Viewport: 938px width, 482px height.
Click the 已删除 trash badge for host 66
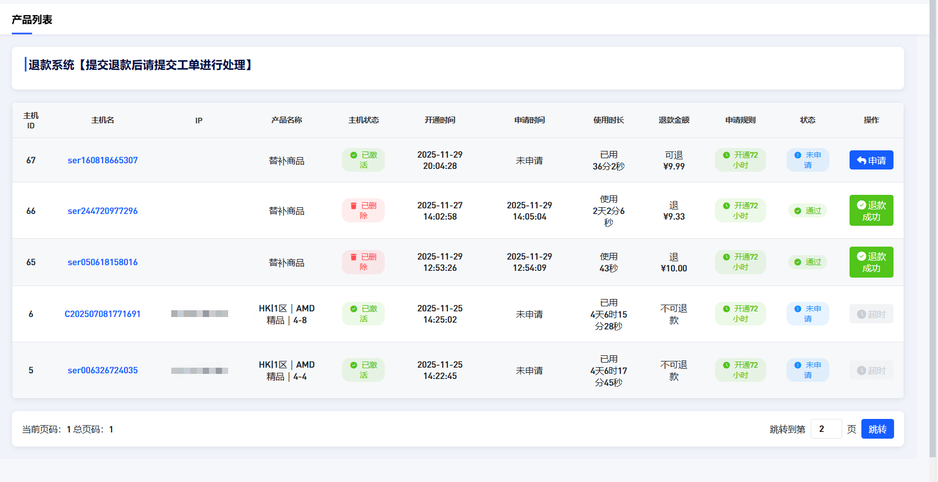pos(363,211)
